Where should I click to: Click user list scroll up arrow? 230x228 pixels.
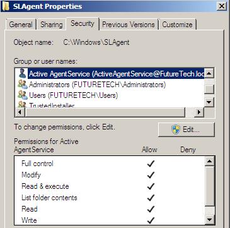point(209,73)
